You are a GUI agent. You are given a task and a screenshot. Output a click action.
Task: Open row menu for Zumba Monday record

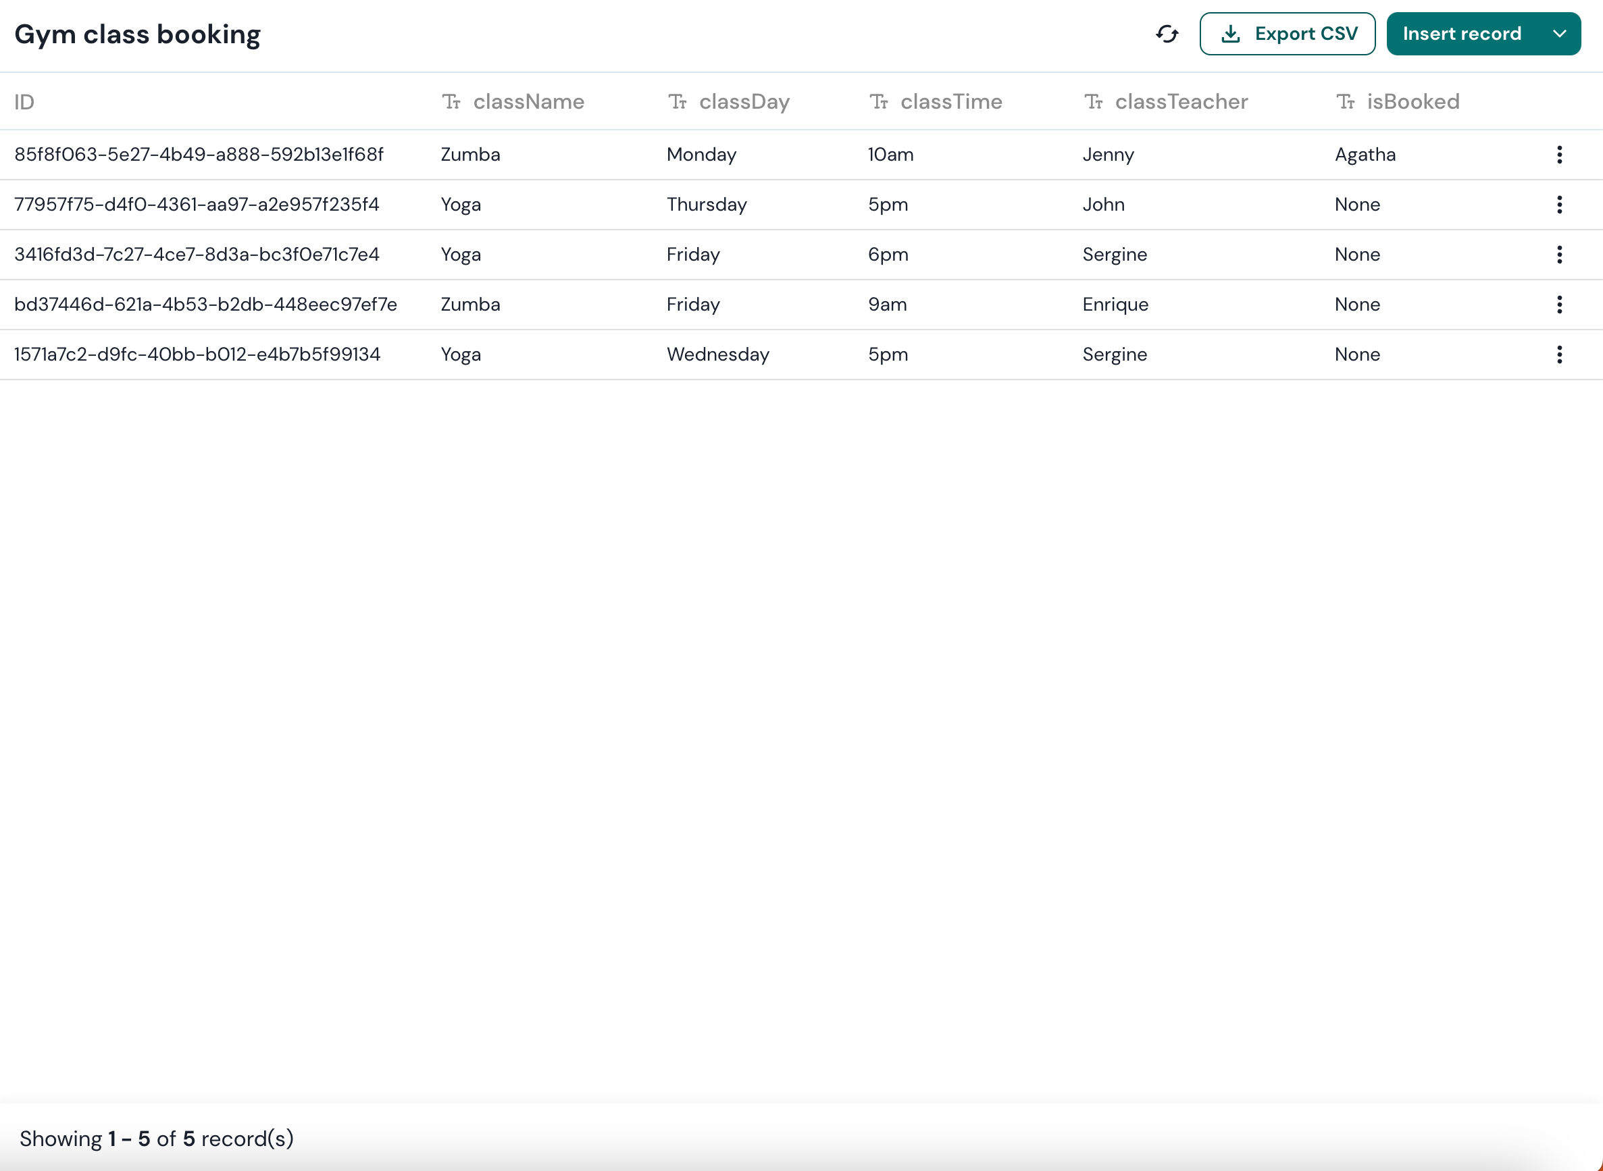pos(1559,155)
